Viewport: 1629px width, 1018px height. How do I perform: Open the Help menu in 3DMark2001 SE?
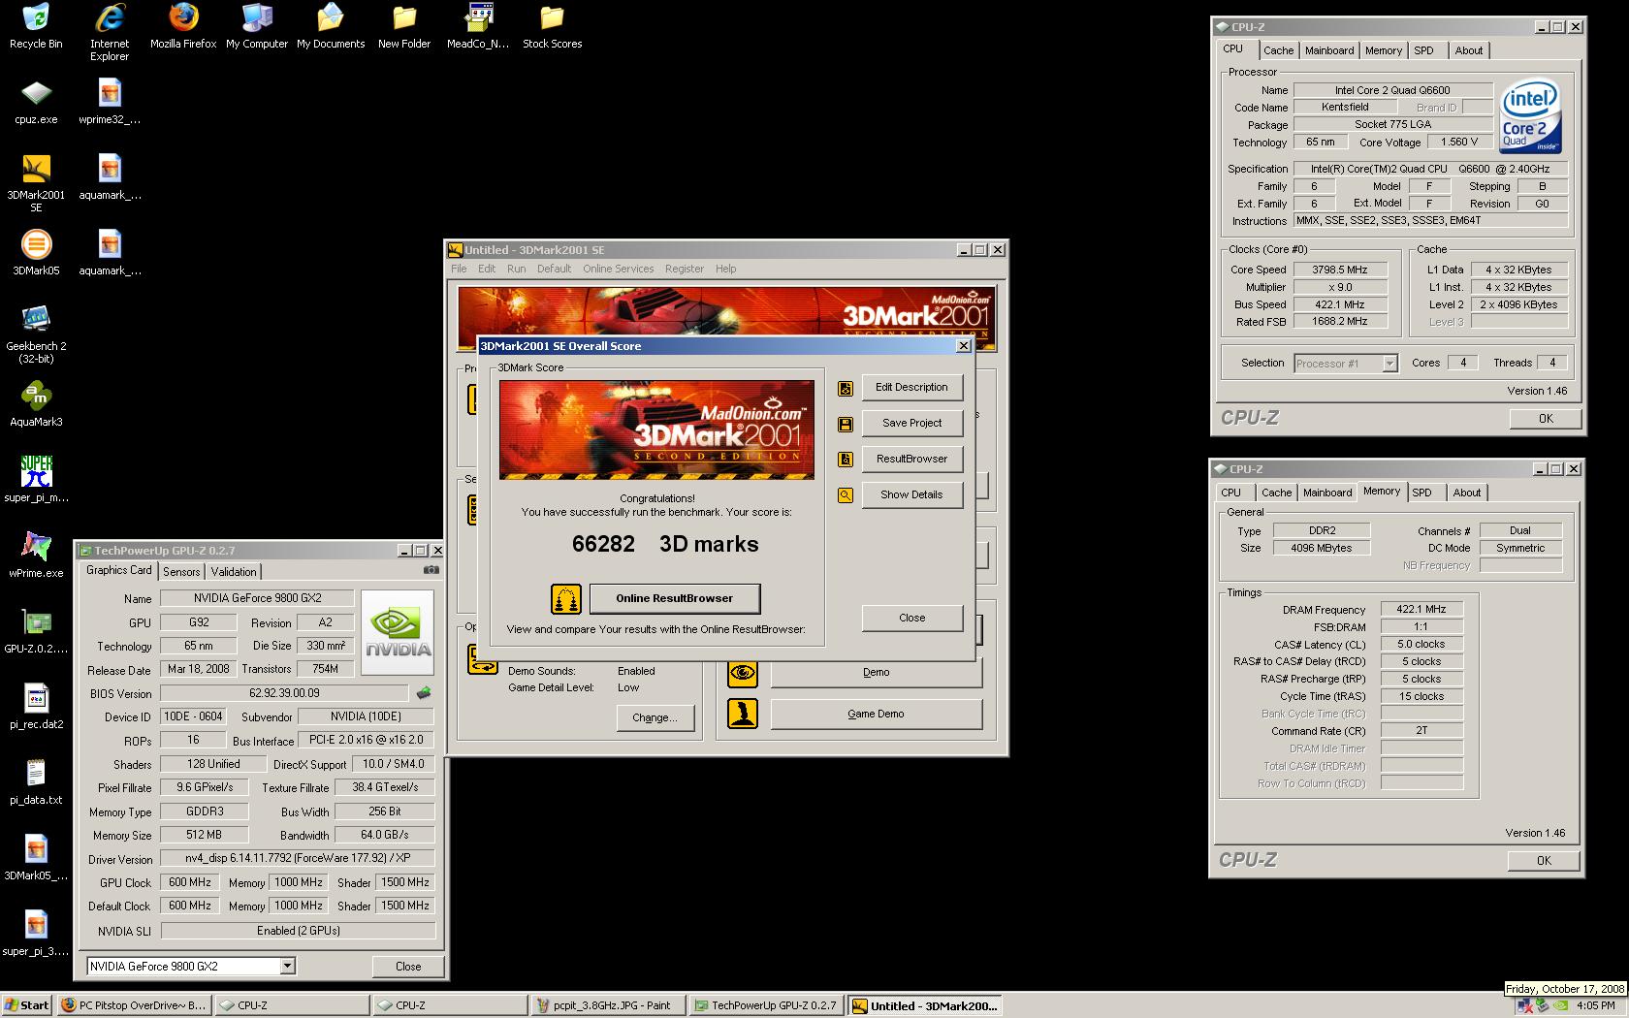pyautogui.click(x=725, y=269)
